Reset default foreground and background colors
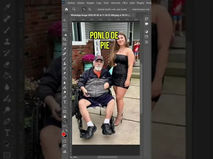The width and height of the screenshot is (213, 159). click(x=63, y=130)
